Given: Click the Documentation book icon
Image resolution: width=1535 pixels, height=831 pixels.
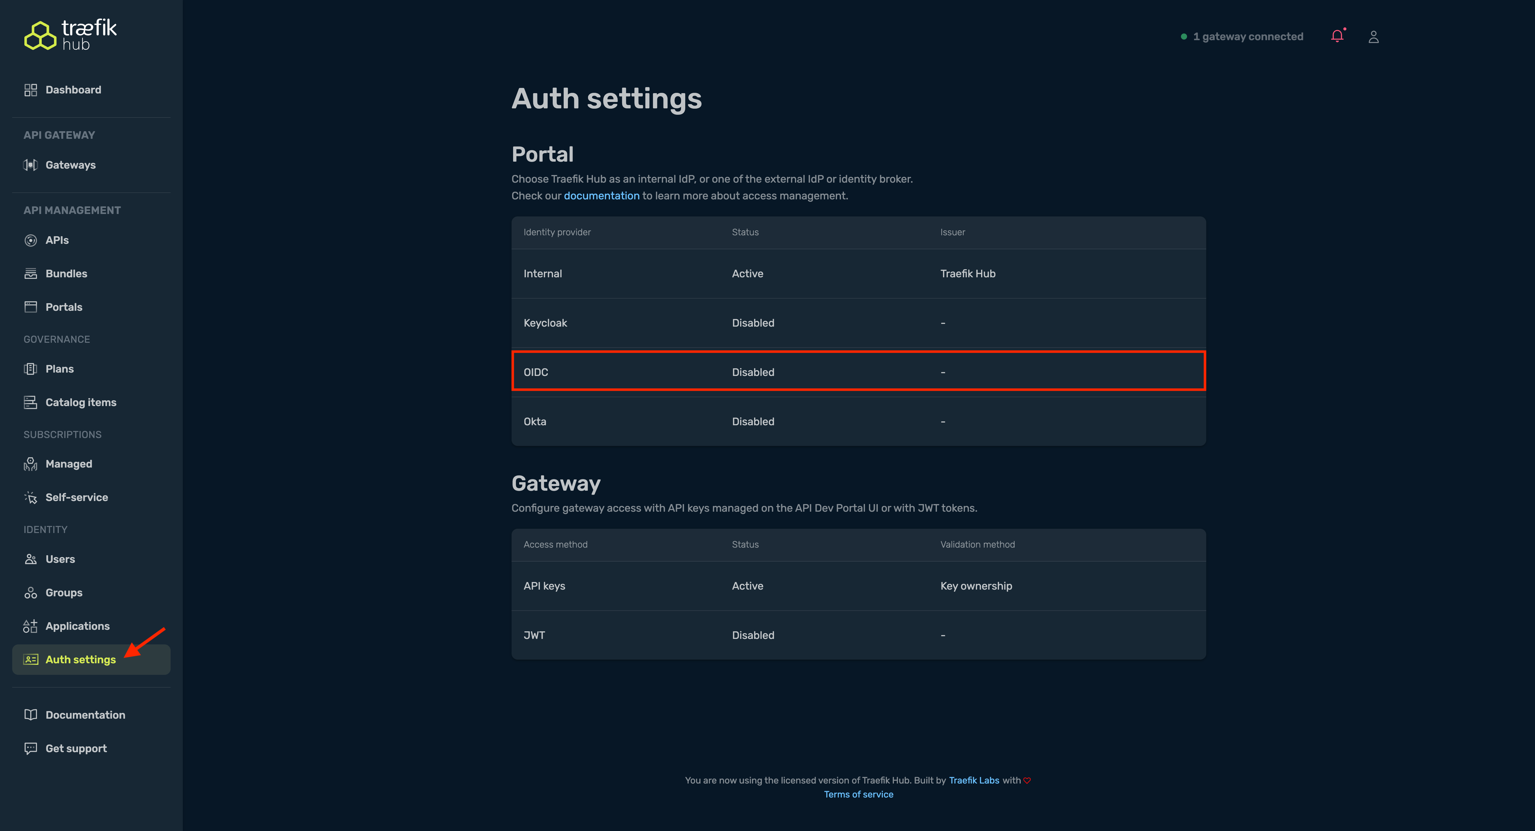Looking at the screenshot, I should [30, 715].
